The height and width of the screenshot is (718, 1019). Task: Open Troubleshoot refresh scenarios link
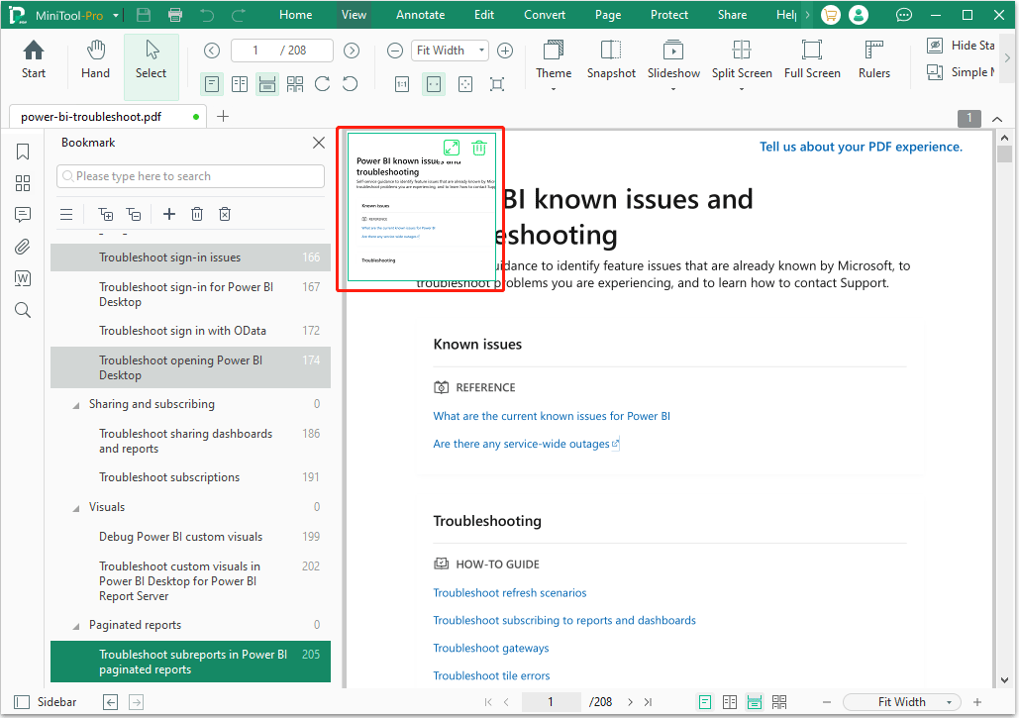point(509,592)
